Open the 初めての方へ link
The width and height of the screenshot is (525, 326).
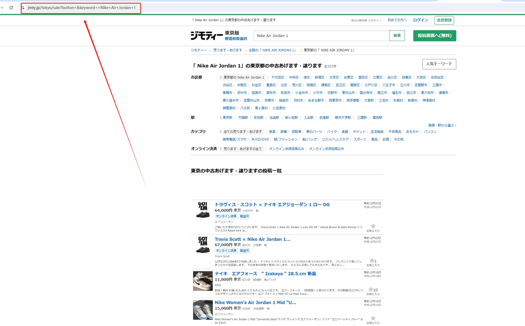tap(397, 20)
